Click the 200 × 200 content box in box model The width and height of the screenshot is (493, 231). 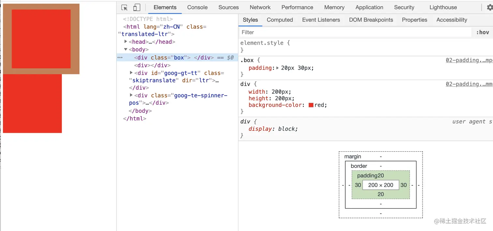click(x=381, y=185)
